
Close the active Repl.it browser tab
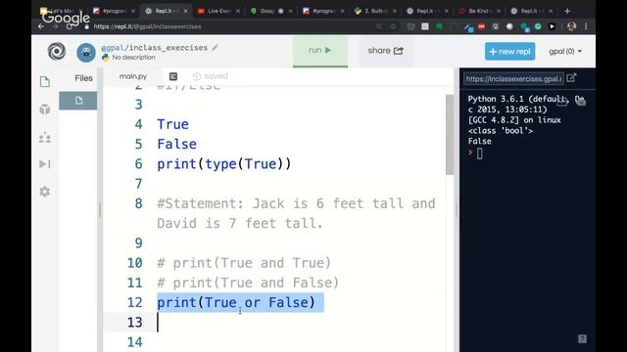(x=185, y=11)
